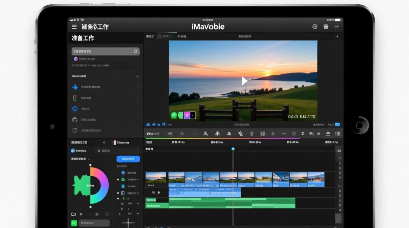Select the sidebar row with the gray rectangle icon

(x=106, y=131)
